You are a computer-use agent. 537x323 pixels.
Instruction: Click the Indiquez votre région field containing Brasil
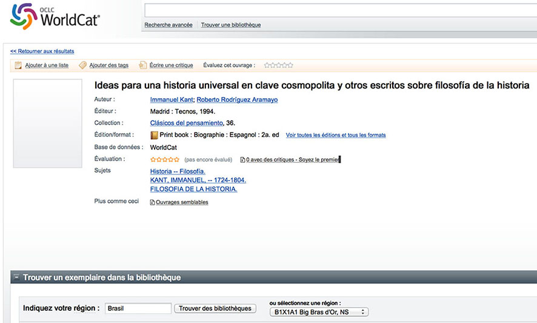coord(138,308)
